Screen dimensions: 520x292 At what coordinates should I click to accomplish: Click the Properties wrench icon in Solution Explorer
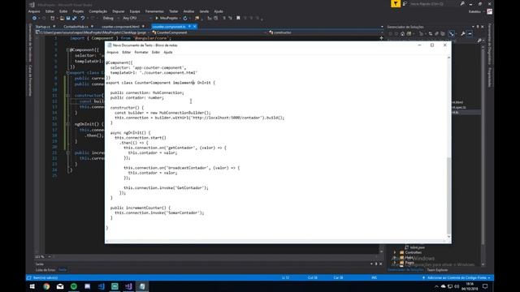(x=463, y=34)
